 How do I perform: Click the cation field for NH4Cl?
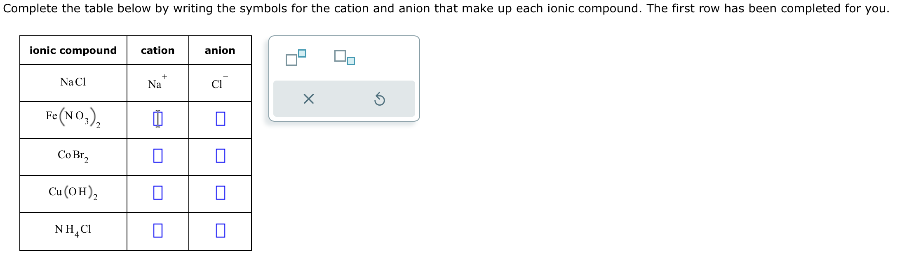tap(157, 230)
